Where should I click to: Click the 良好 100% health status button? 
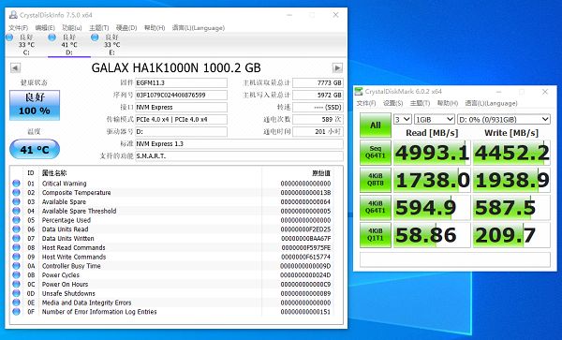(x=35, y=105)
